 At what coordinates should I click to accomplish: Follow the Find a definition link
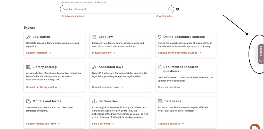[x=103, y=124]
